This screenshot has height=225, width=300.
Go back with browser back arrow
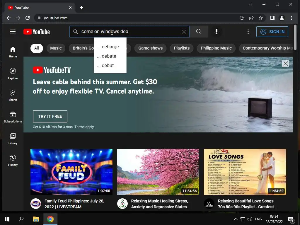(x=9, y=18)
